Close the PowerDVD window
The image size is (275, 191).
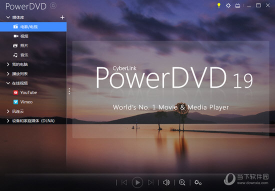[268, 5]
